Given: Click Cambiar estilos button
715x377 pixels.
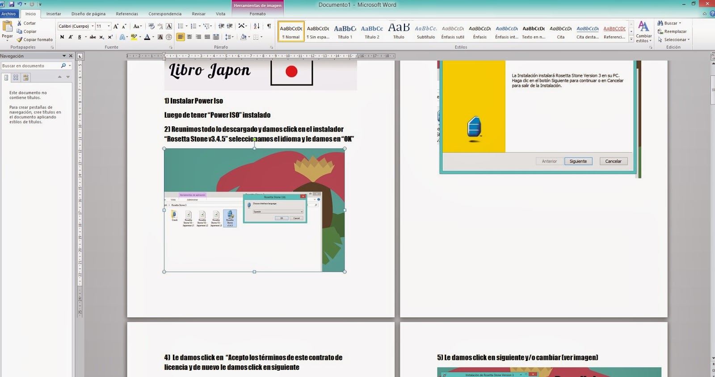Looking at the screenshot, I should point(643,32).
